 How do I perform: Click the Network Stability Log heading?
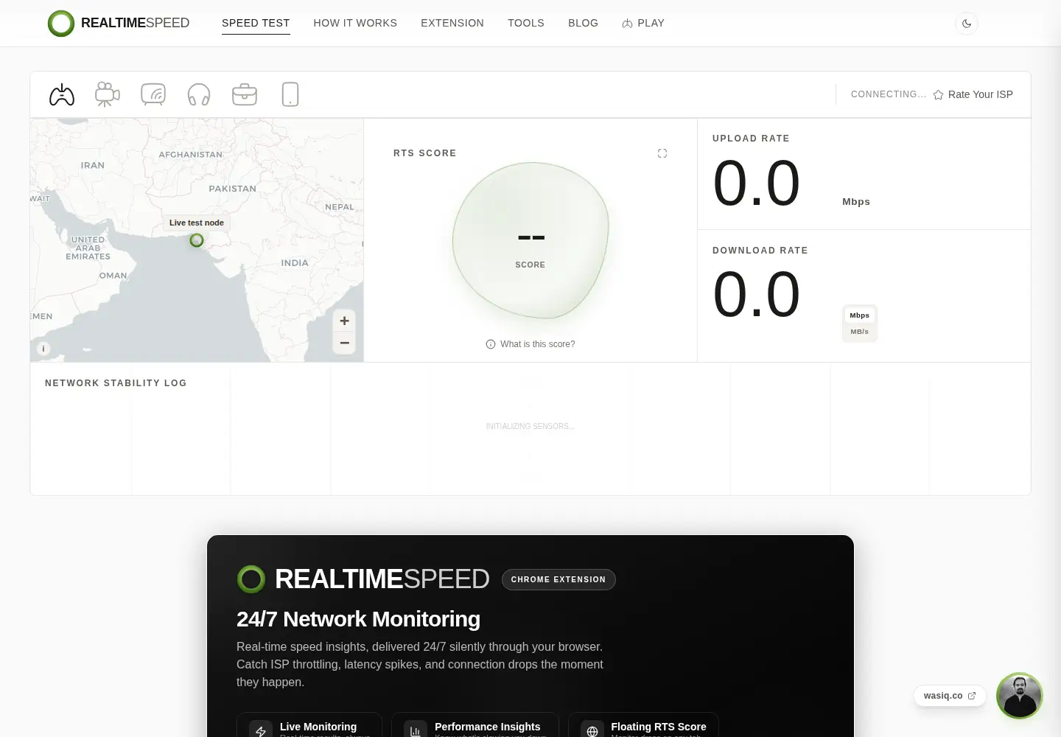tap(116, 383)
